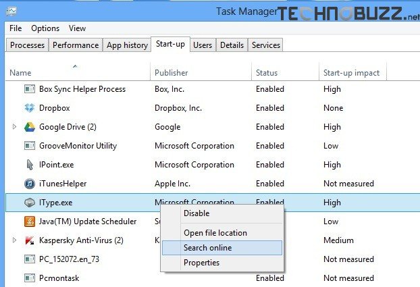The height and width of the screenshot is (287, 420).
Task: Click the Box Sync Helper Process icon
Action: click(30, 88)
